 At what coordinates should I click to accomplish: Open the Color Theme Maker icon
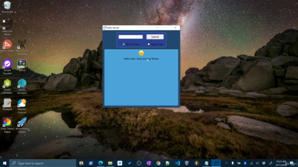(7, 125)
